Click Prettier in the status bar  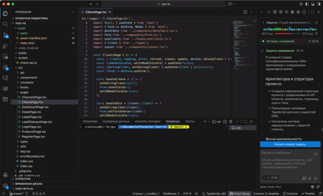click(x=308, y=193)
